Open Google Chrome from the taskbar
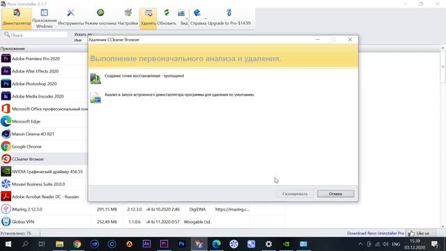This screenshot has width=446, height=251. click(77, 244)
